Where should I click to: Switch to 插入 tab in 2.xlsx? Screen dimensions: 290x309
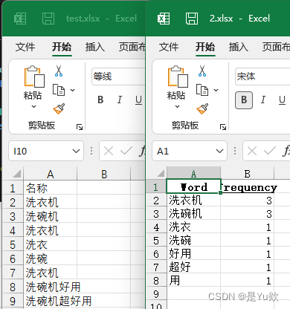pos(239,47)
